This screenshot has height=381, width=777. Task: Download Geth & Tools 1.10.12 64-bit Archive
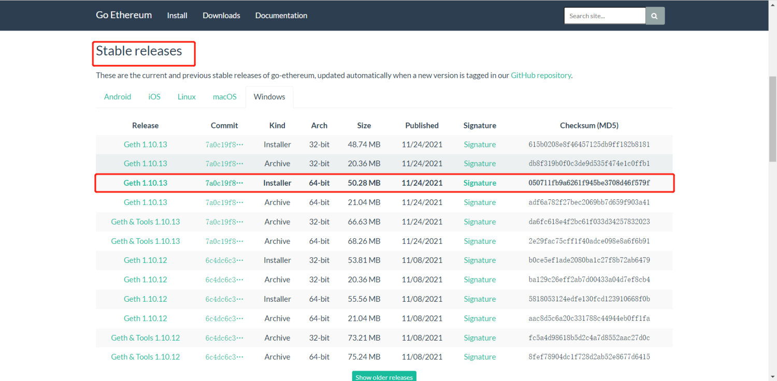(x=146, y=357)
